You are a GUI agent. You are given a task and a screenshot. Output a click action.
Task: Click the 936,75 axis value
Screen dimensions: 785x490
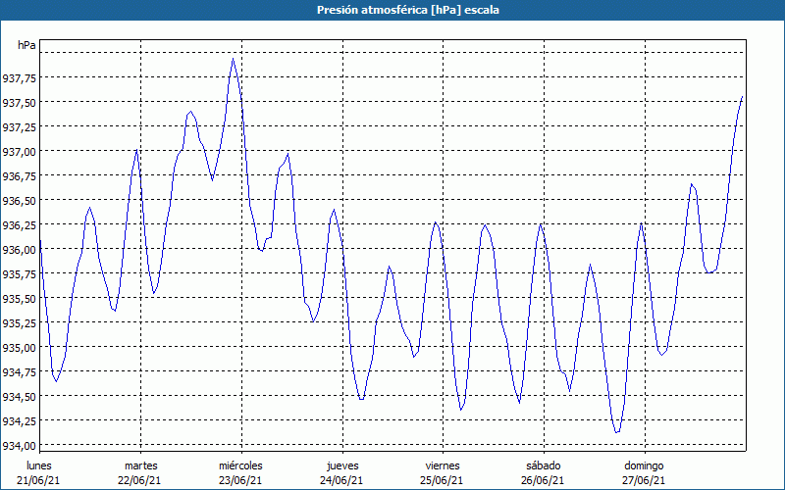19,175
